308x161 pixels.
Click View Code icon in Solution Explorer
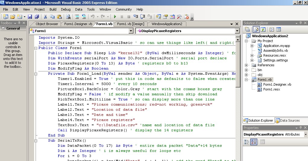point(272,30)
